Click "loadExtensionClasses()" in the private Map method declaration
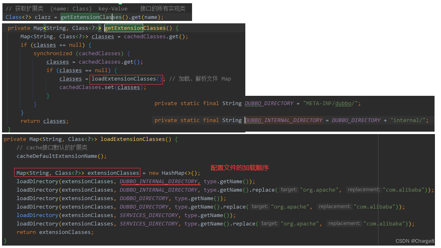 (136, 139)
